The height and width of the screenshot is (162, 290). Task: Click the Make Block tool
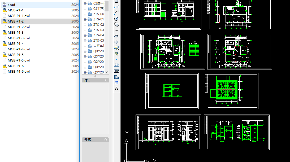coord(116,54)
